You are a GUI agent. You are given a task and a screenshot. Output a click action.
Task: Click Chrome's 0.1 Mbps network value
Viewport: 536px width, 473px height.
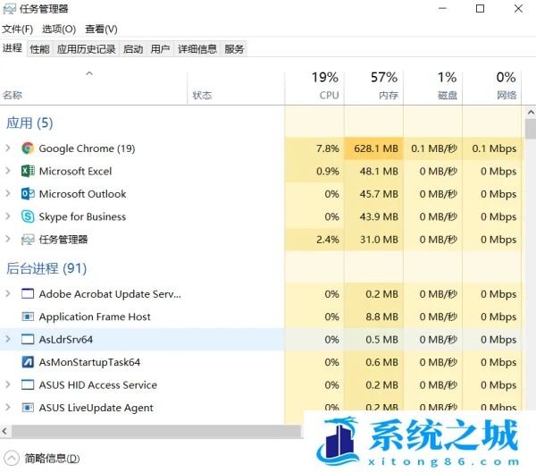click(x=494, y=148)
